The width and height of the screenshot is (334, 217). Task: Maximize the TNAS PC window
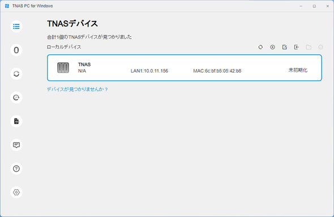314,6
